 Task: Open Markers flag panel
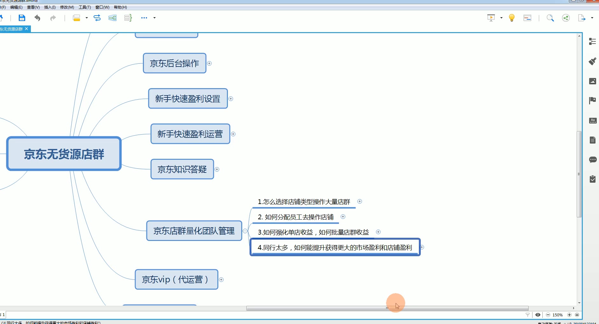click(x=593, y=101)
